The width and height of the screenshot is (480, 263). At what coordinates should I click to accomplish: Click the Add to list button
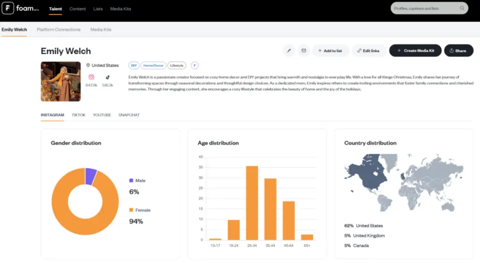pyautogui.click(x=330, y=51)
